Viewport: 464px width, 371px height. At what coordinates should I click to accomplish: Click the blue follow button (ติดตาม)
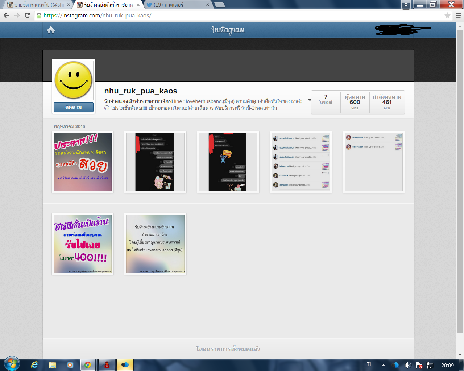[x=74, y=107]
